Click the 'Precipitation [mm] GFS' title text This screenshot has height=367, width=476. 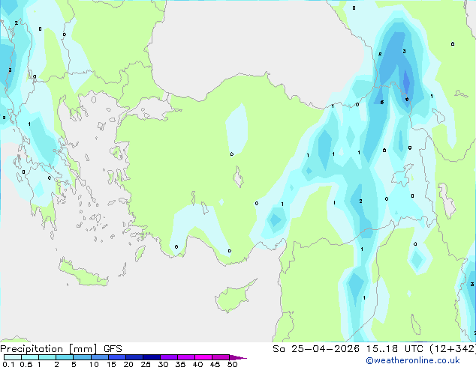point(61,349)
